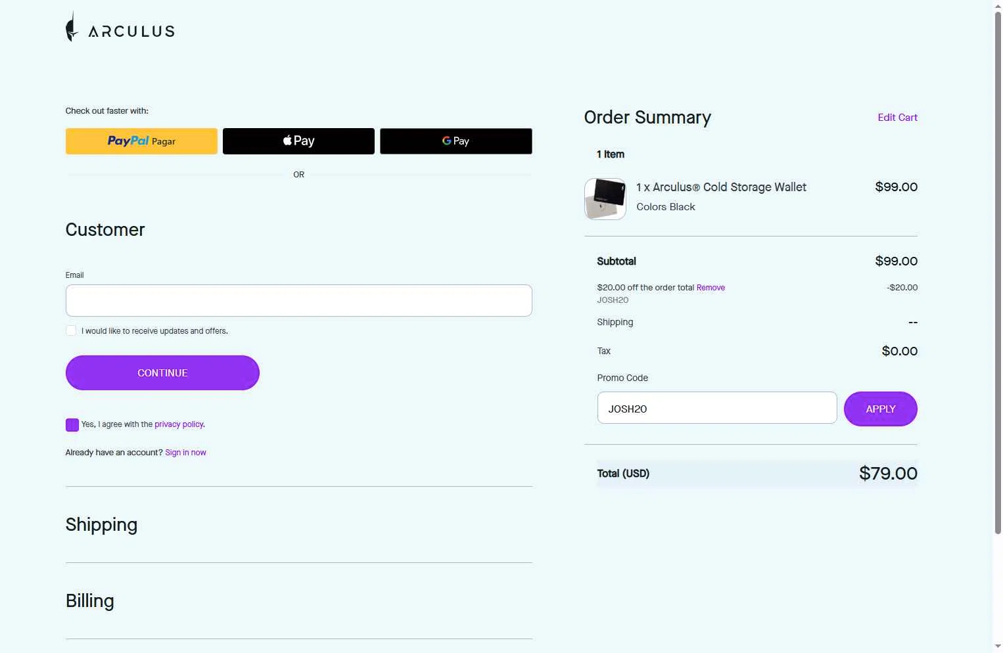Click the $79.00 total amount

[x=888, y=474]
